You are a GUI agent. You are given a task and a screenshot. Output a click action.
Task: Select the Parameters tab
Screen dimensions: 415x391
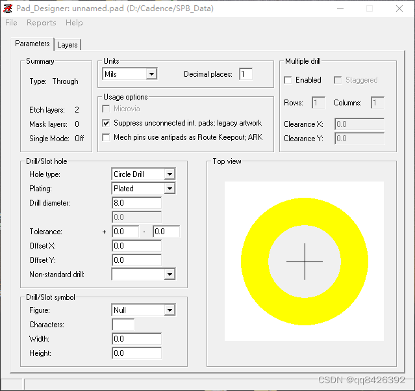click(x=32, y=44)
